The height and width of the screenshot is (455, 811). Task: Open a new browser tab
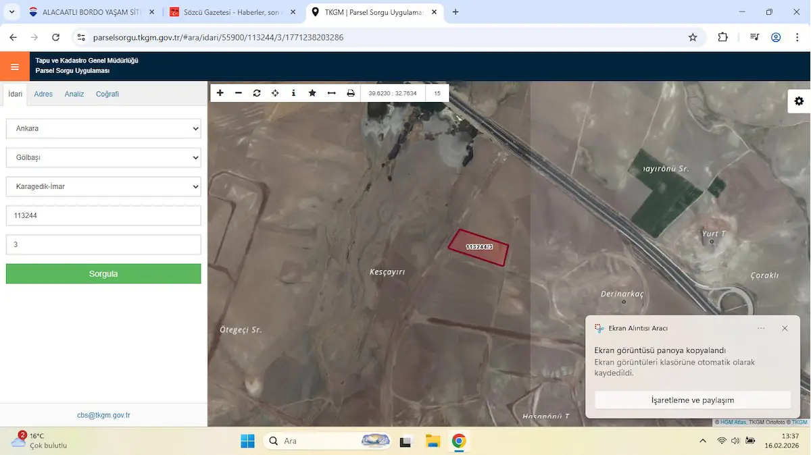[x=456, y=12]
